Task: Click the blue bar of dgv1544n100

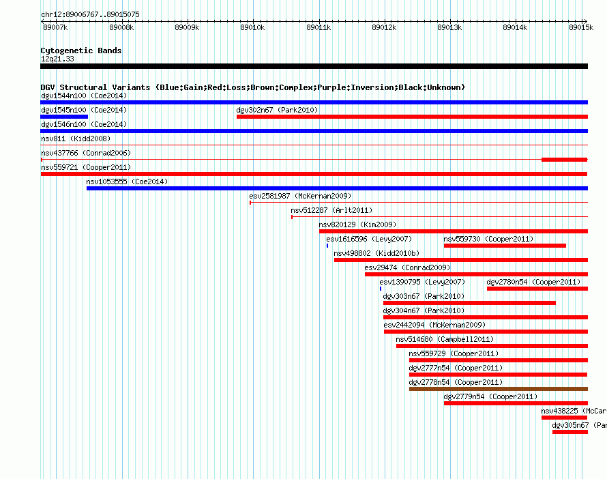Action: click(x=314, y=102)
